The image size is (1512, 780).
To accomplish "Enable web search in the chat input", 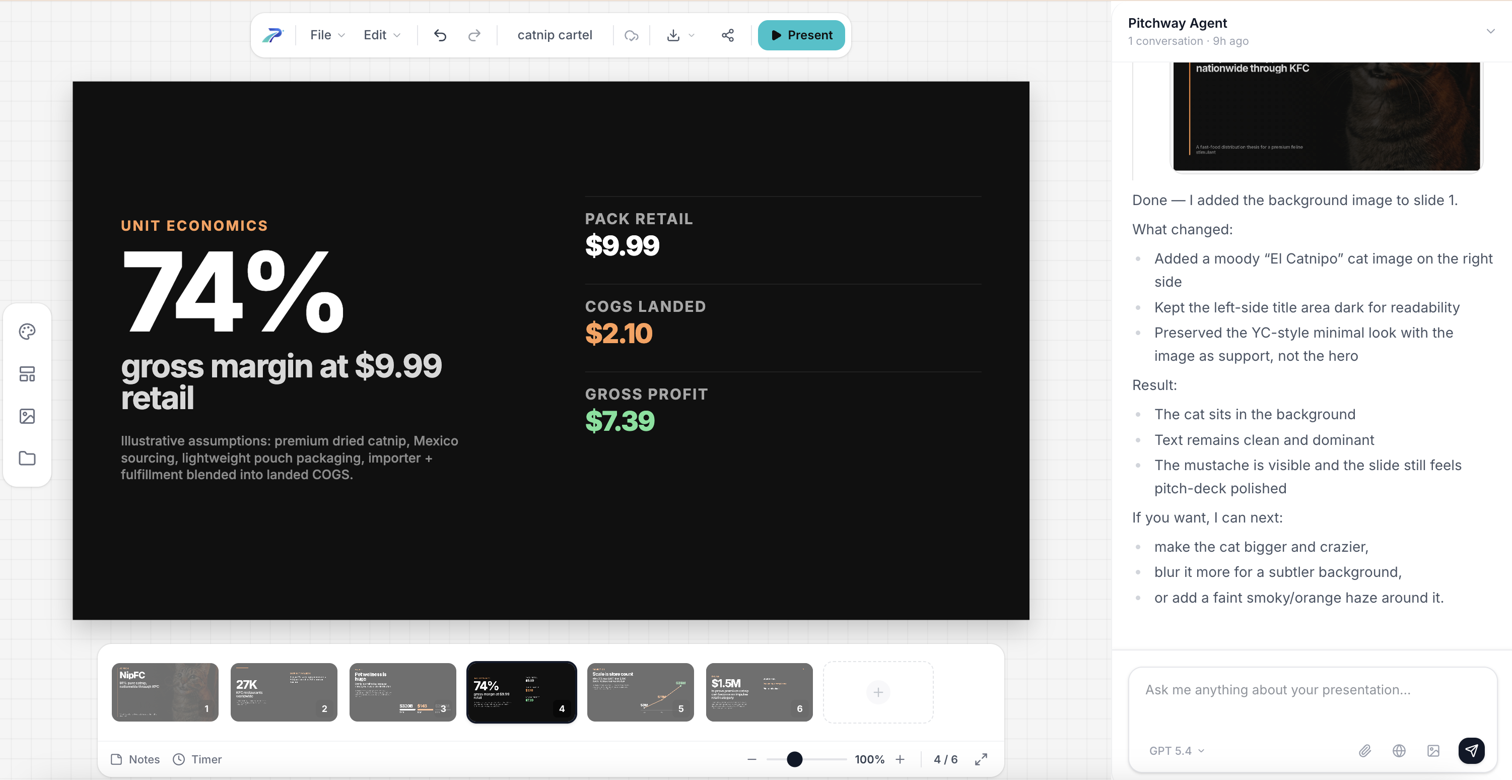I will (1399, 750).
